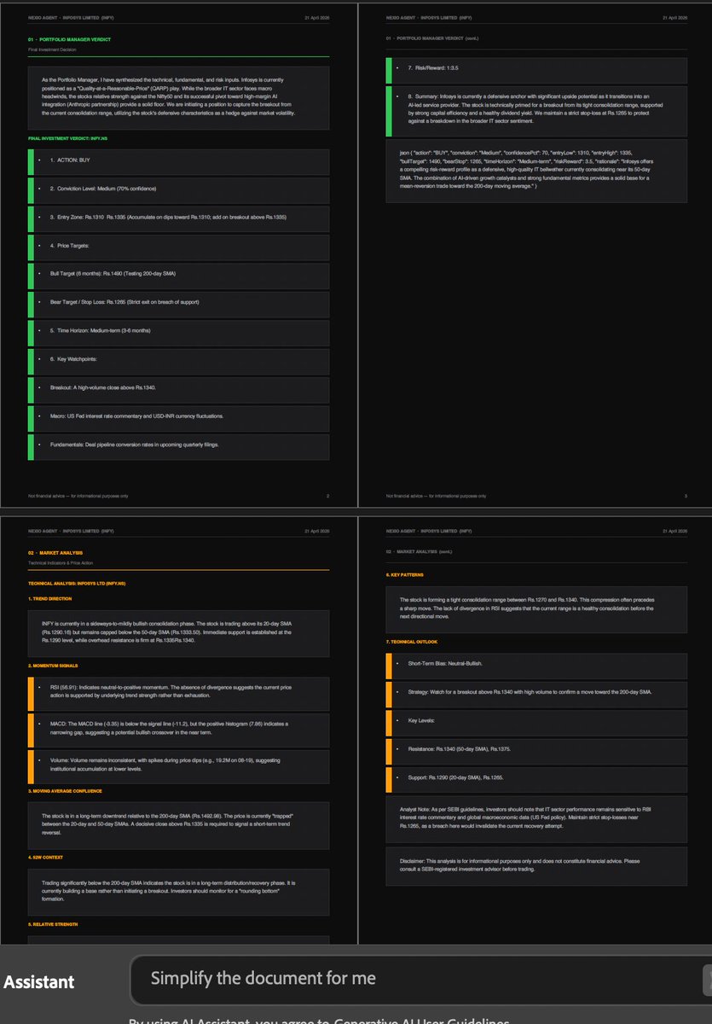Click the '1. TREND DIRECTION' heading

[x=49, y=598]
